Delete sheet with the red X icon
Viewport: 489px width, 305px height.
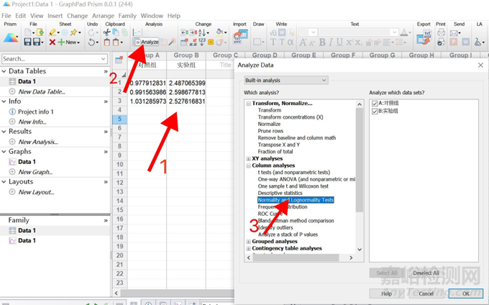pyautogui.click(x=52, y=42)
